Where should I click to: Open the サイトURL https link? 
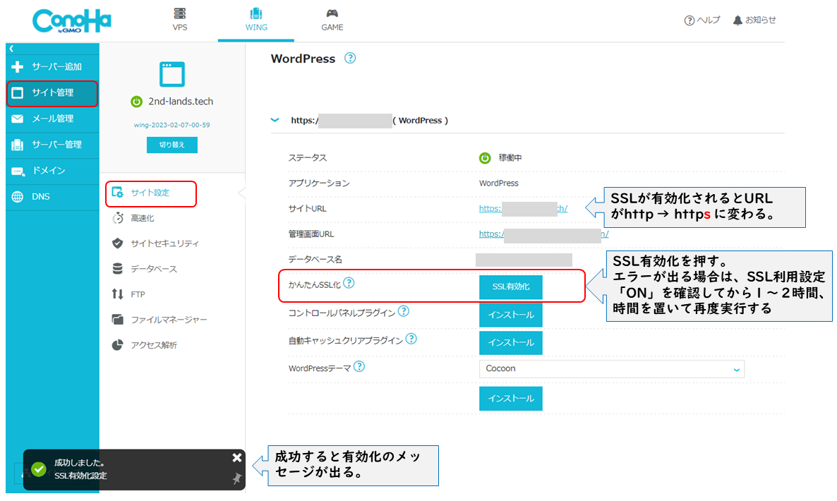tap(523, 209)
